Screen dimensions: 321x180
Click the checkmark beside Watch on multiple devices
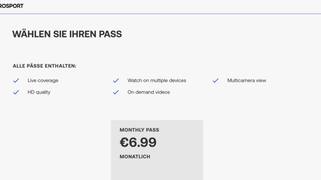116,81
